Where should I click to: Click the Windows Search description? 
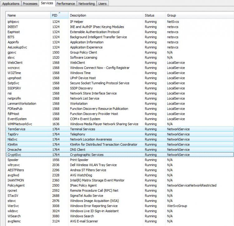82,216
